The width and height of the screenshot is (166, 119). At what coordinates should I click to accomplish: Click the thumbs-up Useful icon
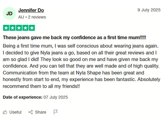click(5, 112)
